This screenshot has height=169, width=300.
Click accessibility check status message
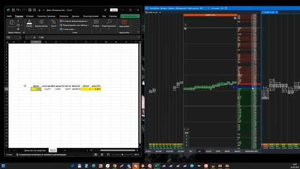point(41,154)
